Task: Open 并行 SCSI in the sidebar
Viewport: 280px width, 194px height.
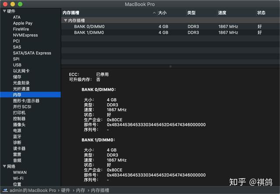Action: (22, 107)
